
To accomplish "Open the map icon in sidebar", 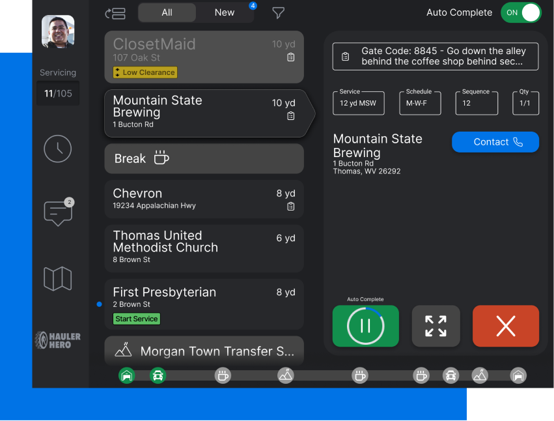I will pyautogui.click(x=57, y=279).
